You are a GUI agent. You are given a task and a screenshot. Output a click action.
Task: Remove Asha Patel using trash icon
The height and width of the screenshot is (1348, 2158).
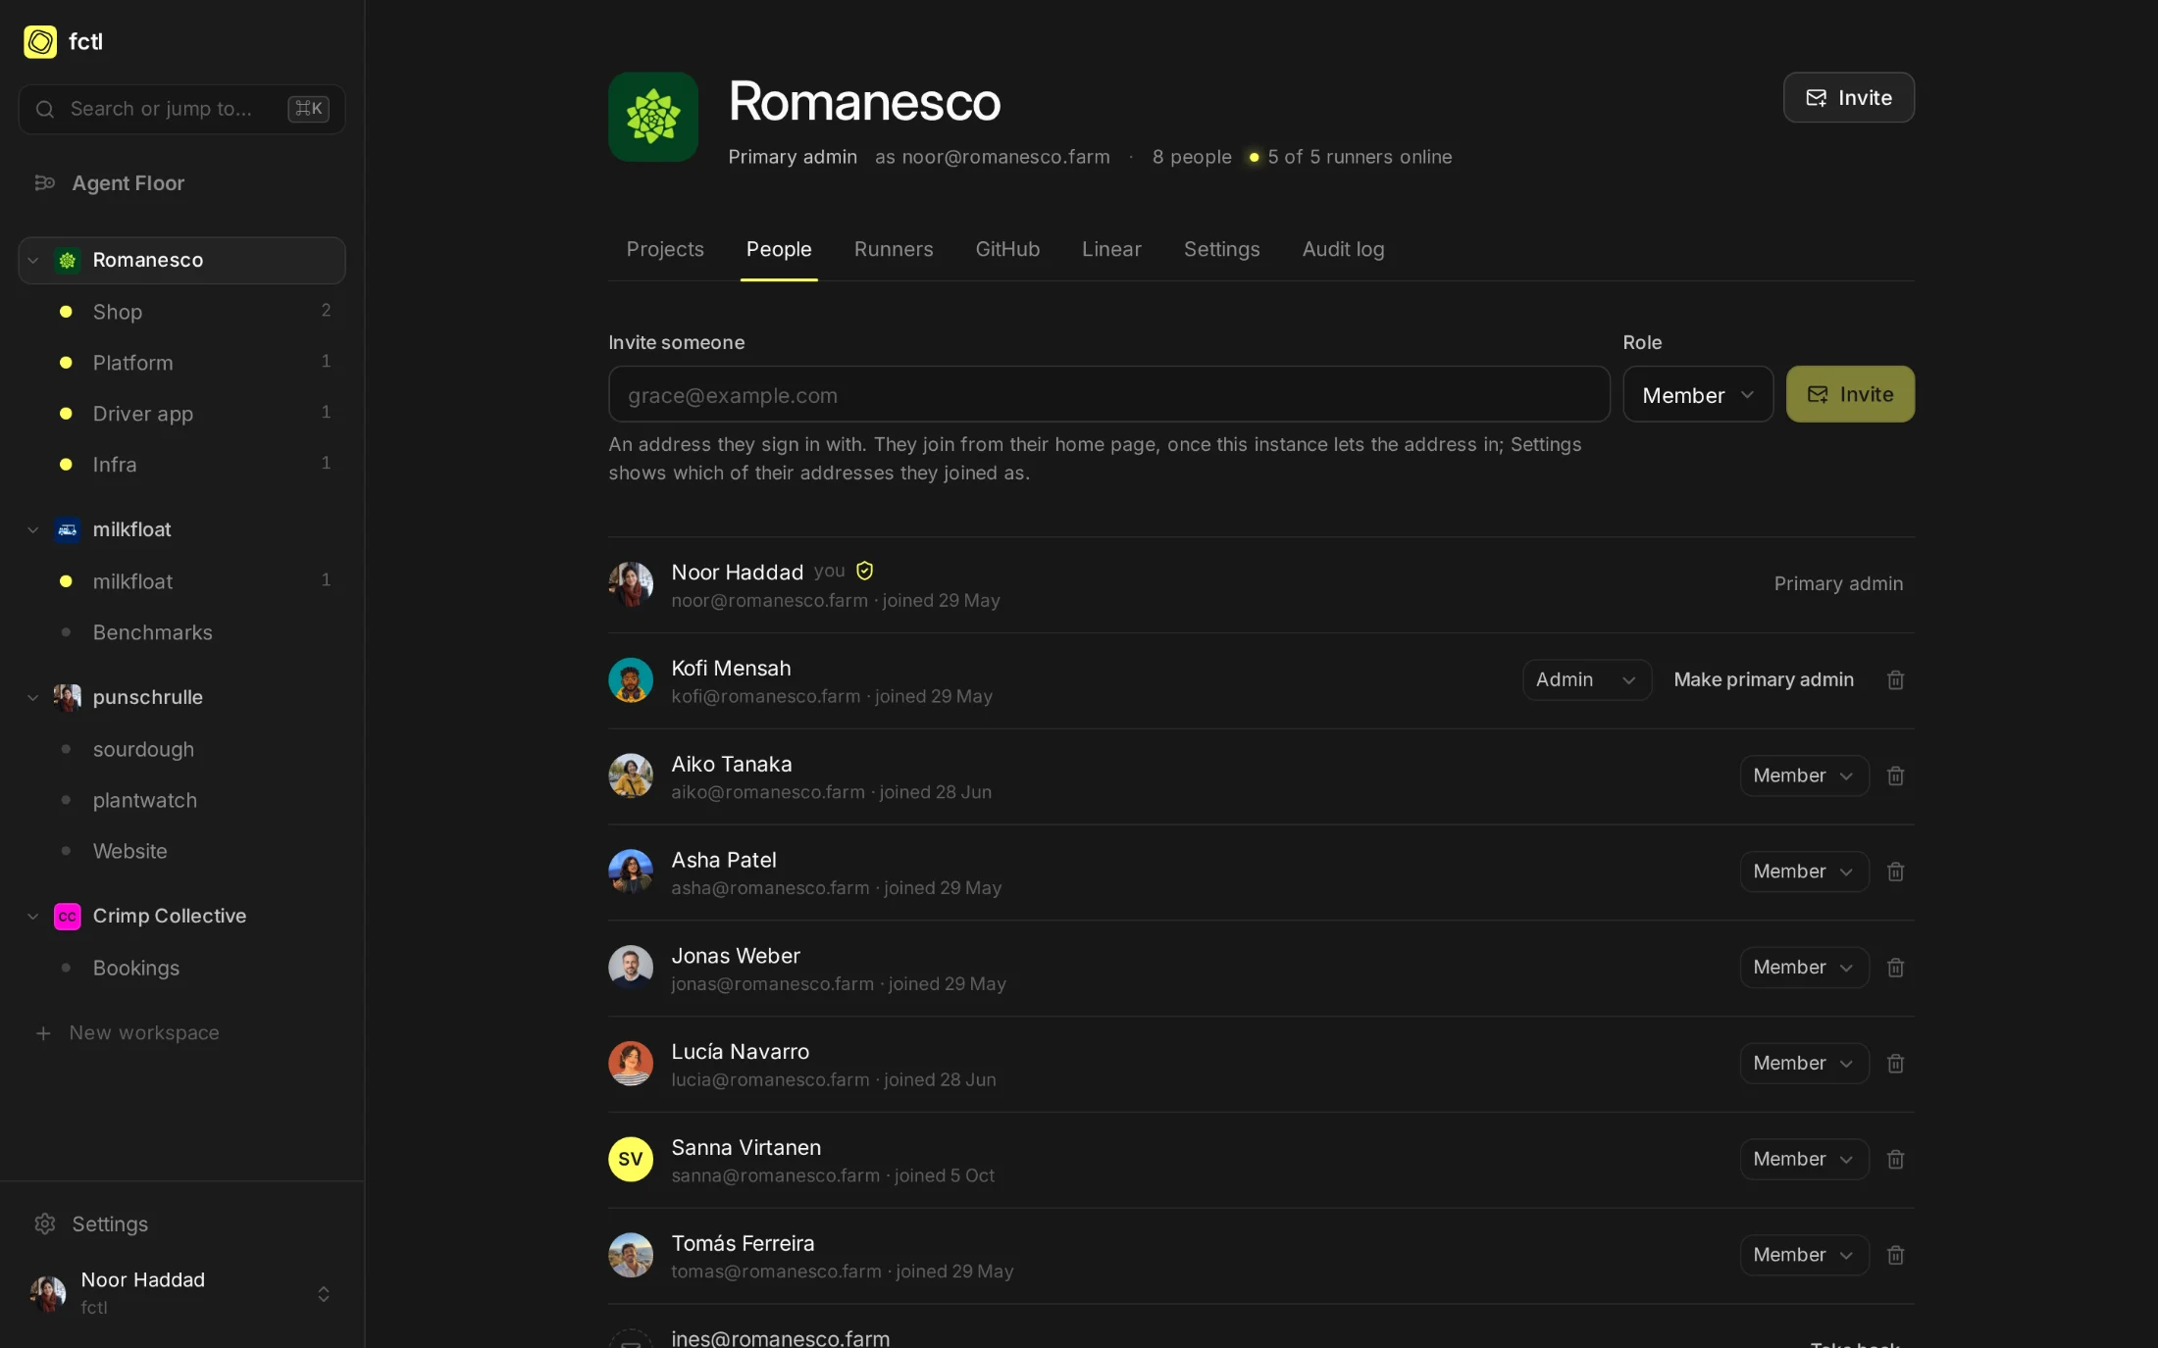(x=1895, y=872)
